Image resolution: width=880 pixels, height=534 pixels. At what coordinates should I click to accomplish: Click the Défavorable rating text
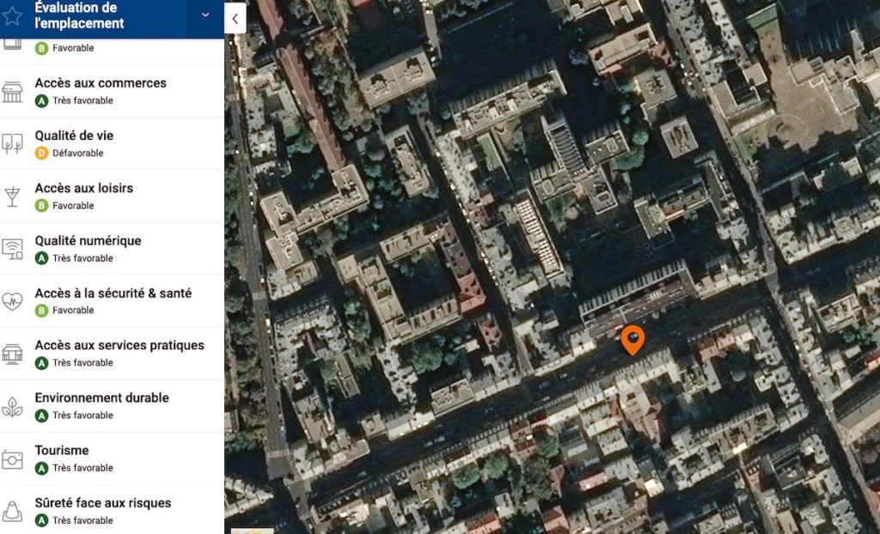pyautogui.click(x=78, y=153)
